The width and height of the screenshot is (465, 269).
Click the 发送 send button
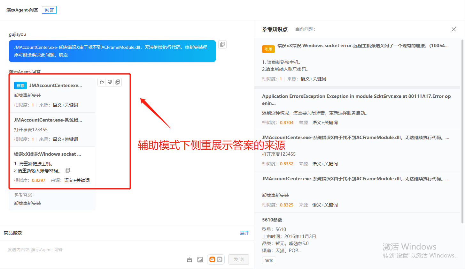pyautogui.click(x=239, y=259)
